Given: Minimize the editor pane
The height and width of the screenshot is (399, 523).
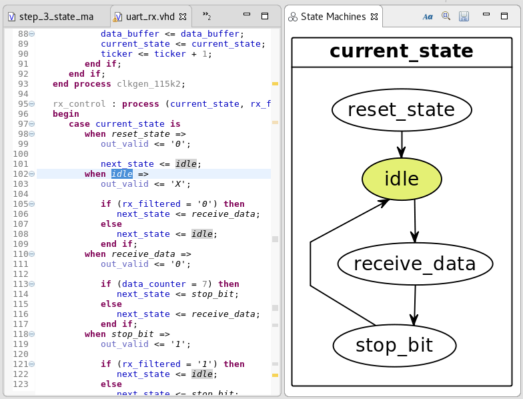Looking at the screenshot, I should (247, 15).
